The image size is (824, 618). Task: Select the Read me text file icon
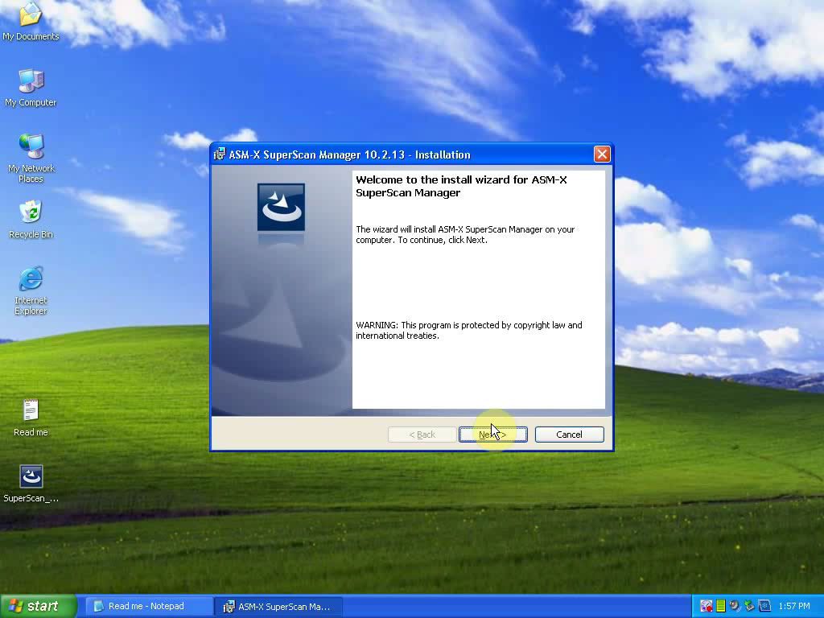[31, 418]
